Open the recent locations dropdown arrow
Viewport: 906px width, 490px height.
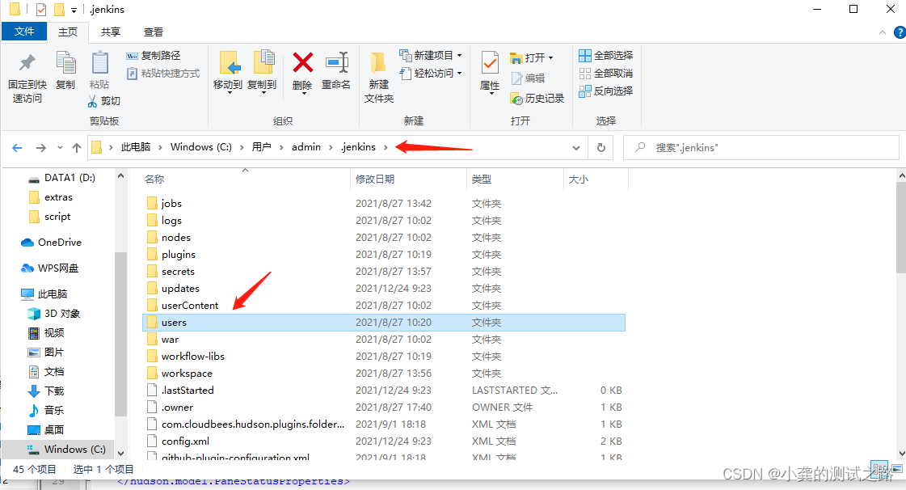(x=60, y=148)
